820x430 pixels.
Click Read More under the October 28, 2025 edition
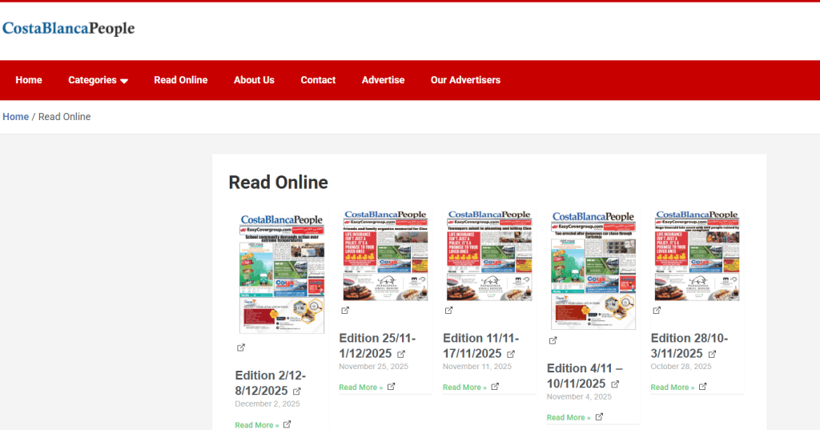tap(673, 387)
